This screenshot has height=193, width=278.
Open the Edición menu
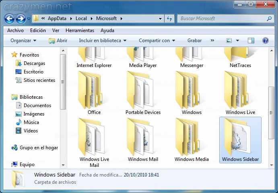(38, 30)
